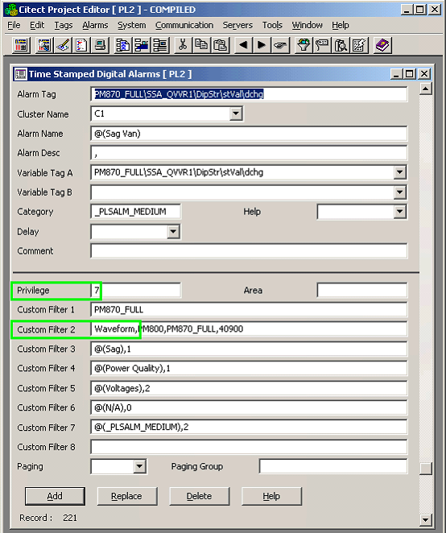The image size is (446, 533).
Task: Expand the Variable Tag B dropdown arrow
Action: [x=400, y=192]
